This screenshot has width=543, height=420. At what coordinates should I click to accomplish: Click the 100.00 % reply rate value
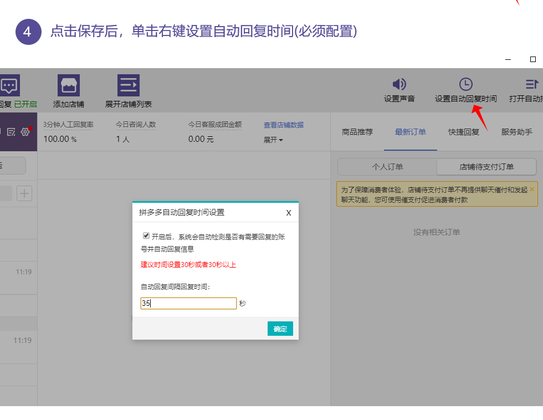click(60, 139)
